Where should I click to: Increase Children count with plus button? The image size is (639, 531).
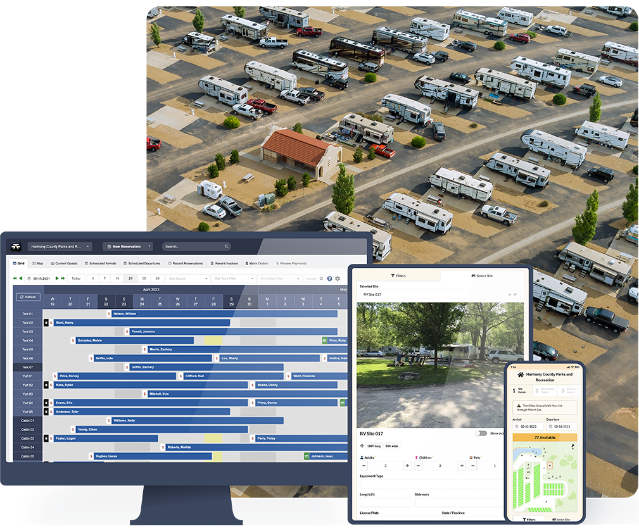[462, 465]
